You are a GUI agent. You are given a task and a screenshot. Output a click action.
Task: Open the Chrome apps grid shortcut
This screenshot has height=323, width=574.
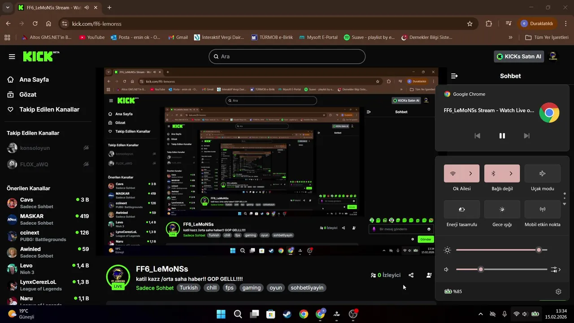pos(7,37)
